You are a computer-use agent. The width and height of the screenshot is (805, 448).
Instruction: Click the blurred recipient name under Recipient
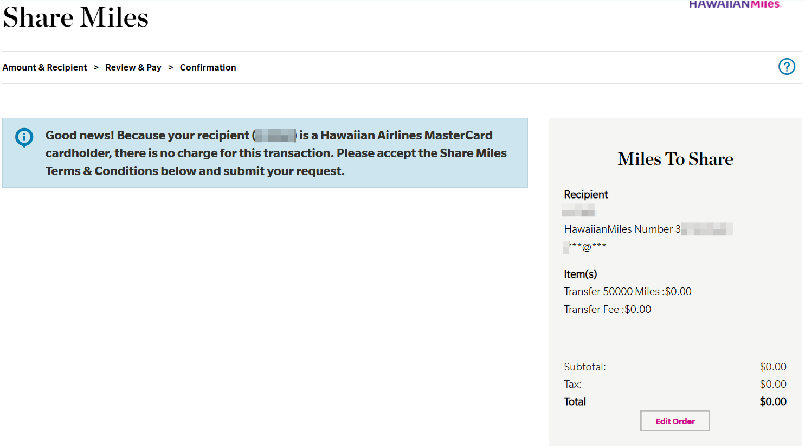[x=579, y=210]
